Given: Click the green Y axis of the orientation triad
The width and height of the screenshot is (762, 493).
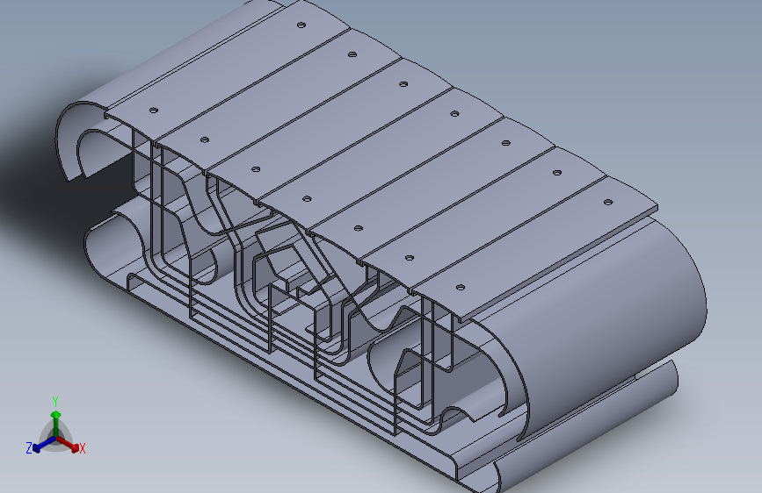Looking at the screenshot, I should pos(56,424).
